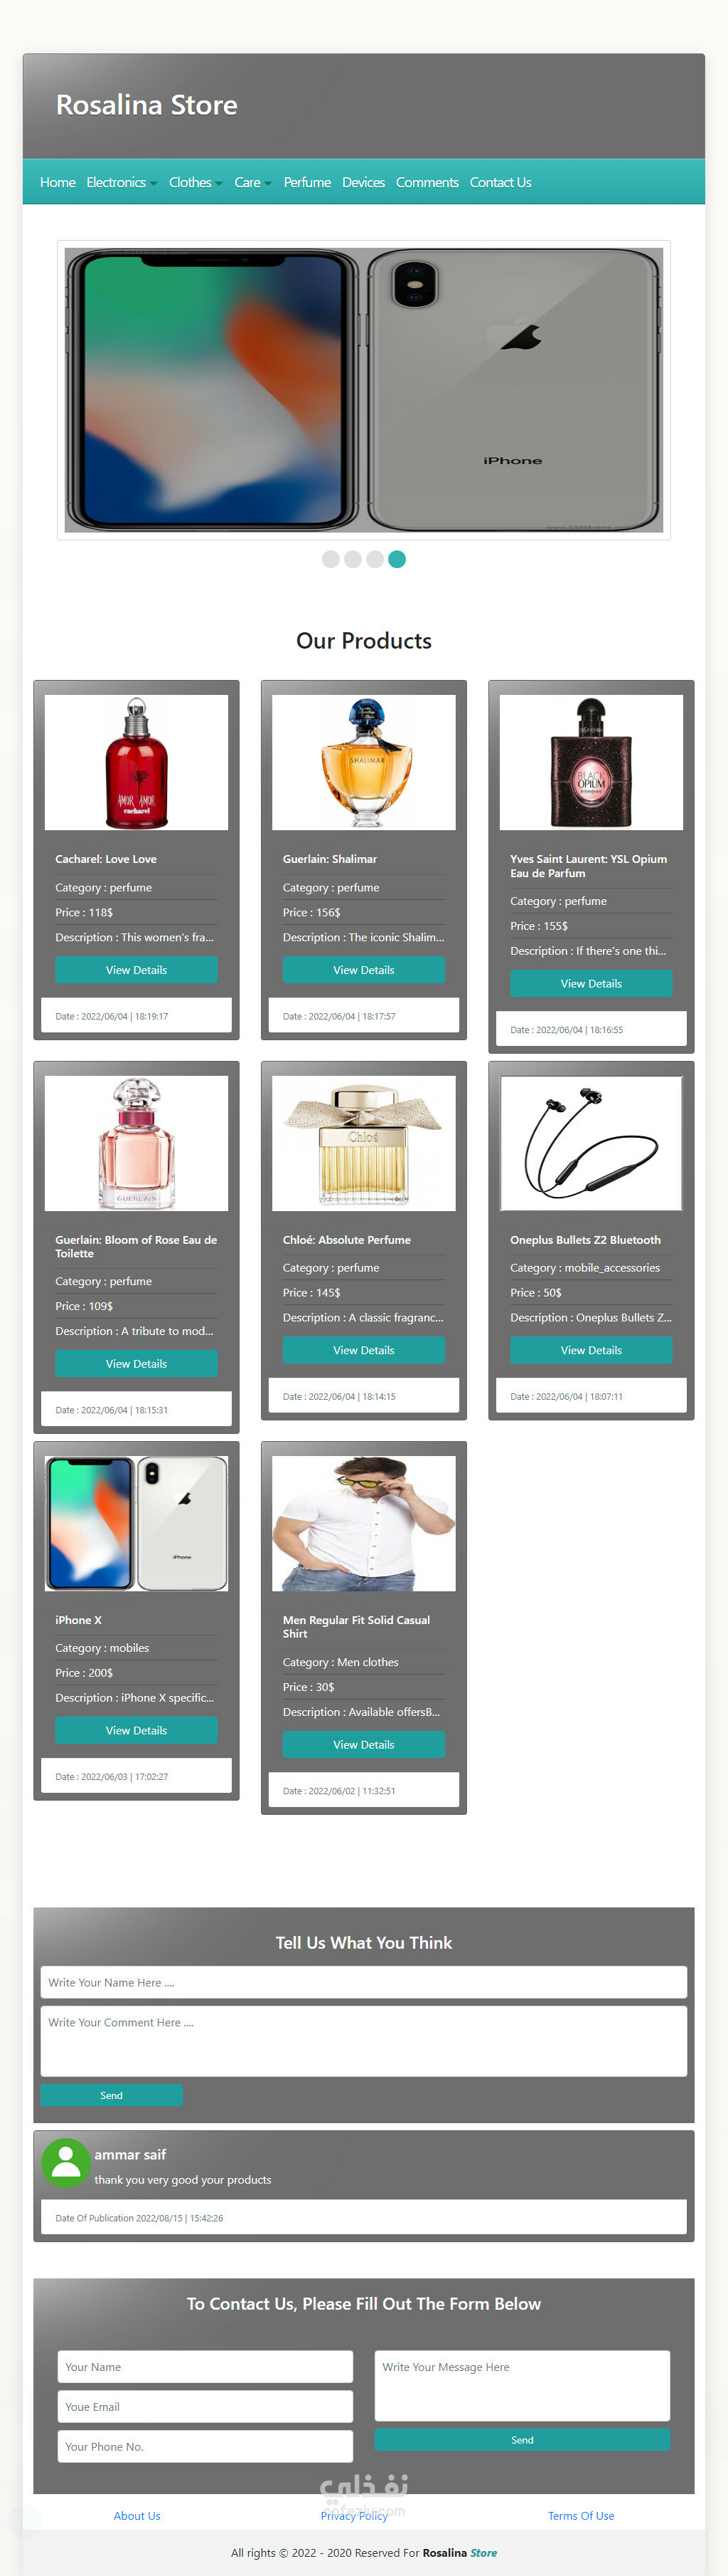Viewport: 728px width, 2576px height.
Task: Open the iPhone X product image
Action: tap(136, 1523)
